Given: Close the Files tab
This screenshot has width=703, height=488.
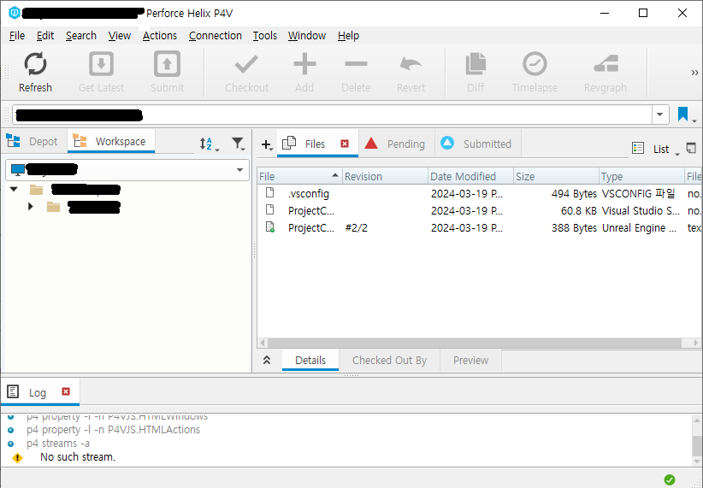Looking at the screenshot, I should 345,144.
